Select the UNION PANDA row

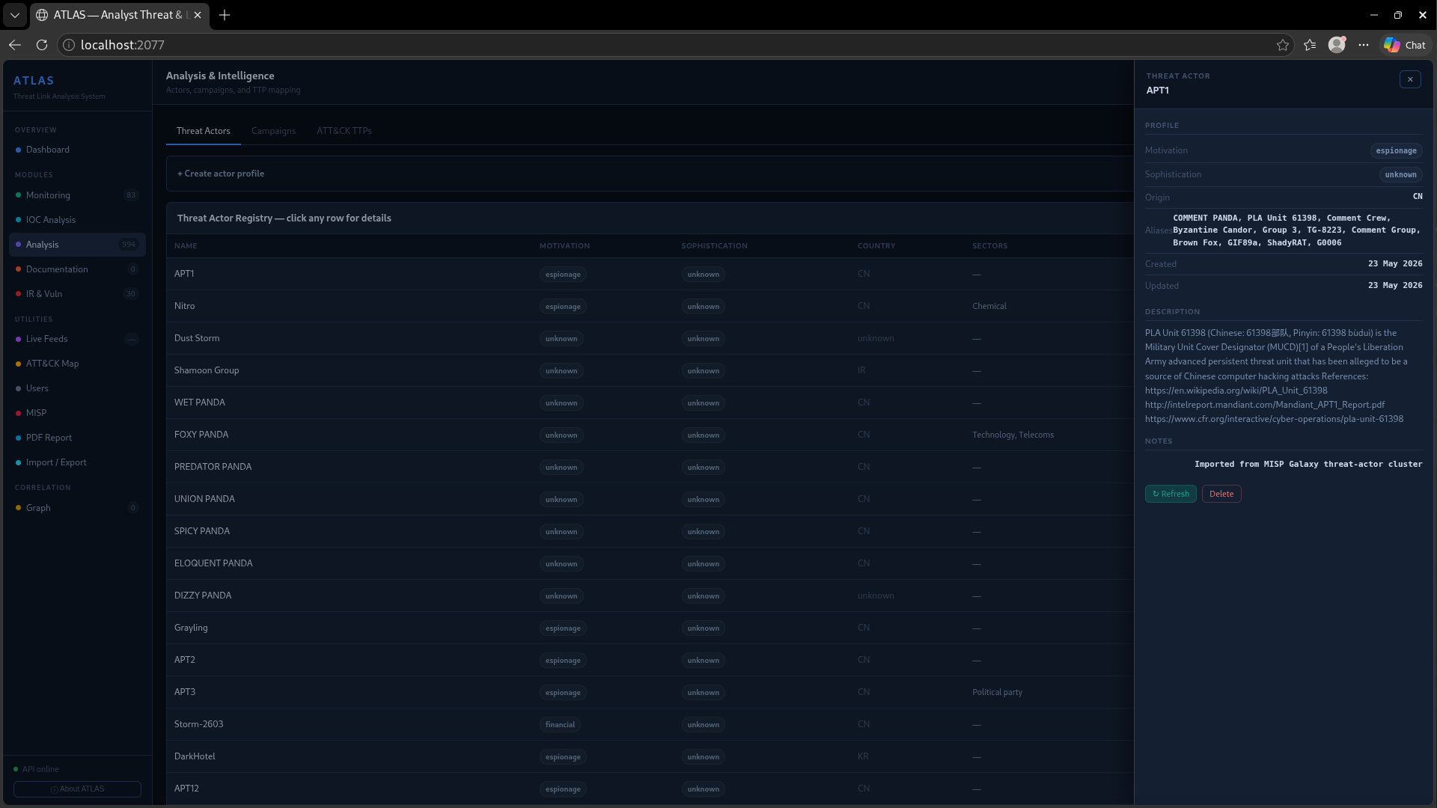[650, 499]
